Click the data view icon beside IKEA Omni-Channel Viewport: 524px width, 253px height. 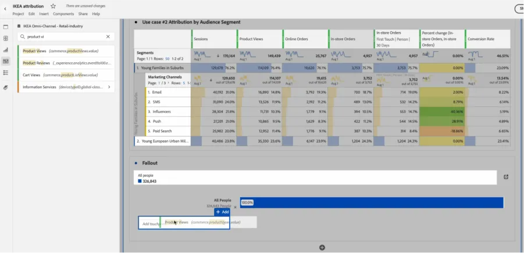coord(19,26)
